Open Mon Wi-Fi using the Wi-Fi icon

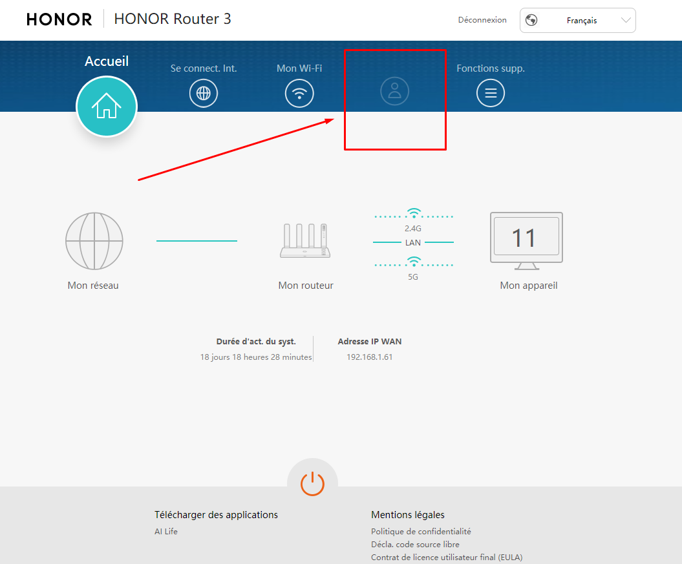(299, 94)
